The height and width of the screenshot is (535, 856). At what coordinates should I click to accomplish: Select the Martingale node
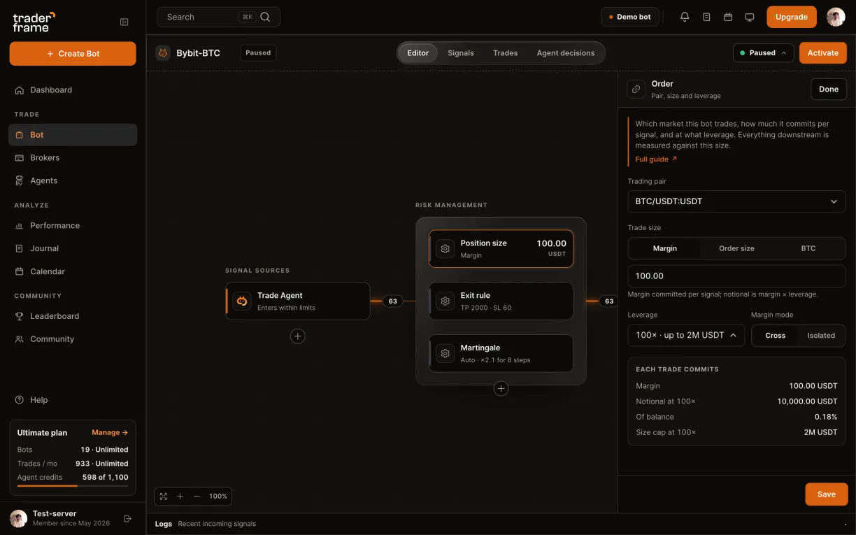501,353
